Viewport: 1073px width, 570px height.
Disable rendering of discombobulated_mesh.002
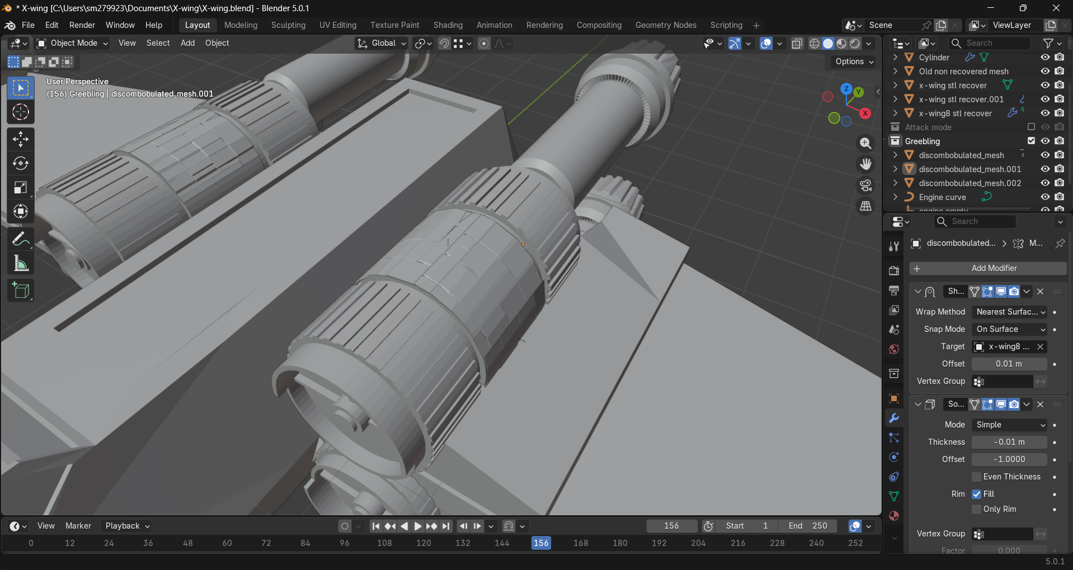click(1060, 183)
